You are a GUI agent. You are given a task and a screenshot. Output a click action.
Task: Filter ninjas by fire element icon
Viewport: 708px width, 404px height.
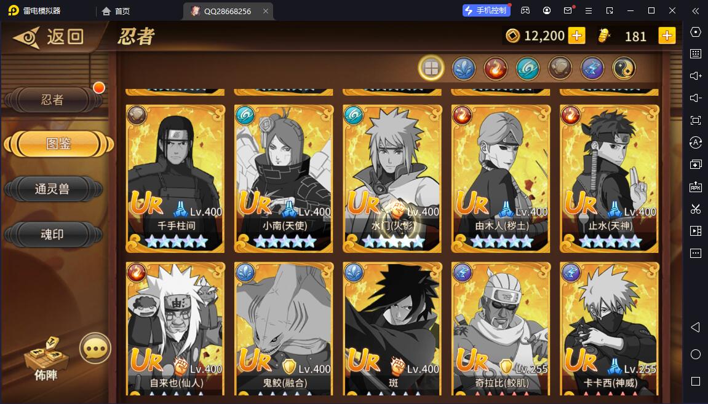coord(496,69)
